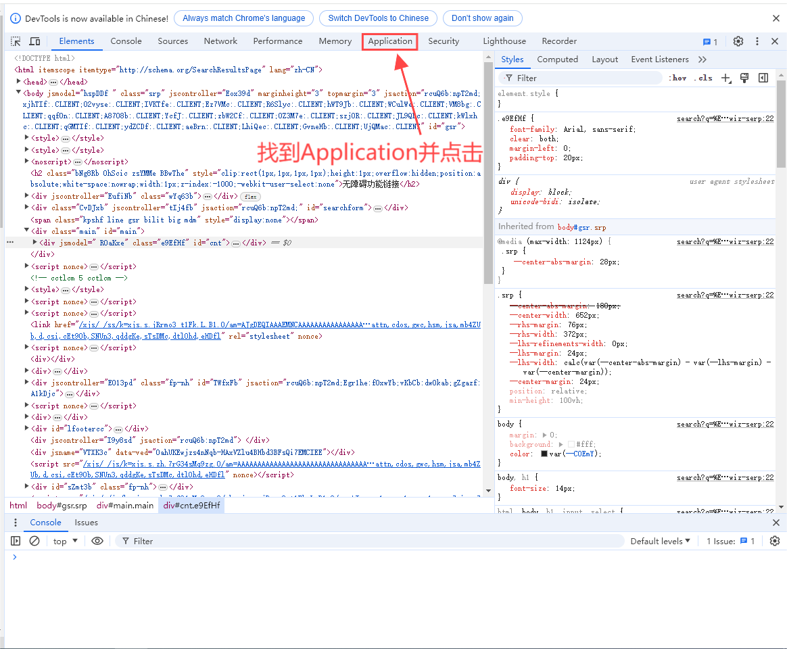Click the body#gsr.srp inherited-from link
The height and width of the screenshot is (649, 787).
click(x=581, y=227)
